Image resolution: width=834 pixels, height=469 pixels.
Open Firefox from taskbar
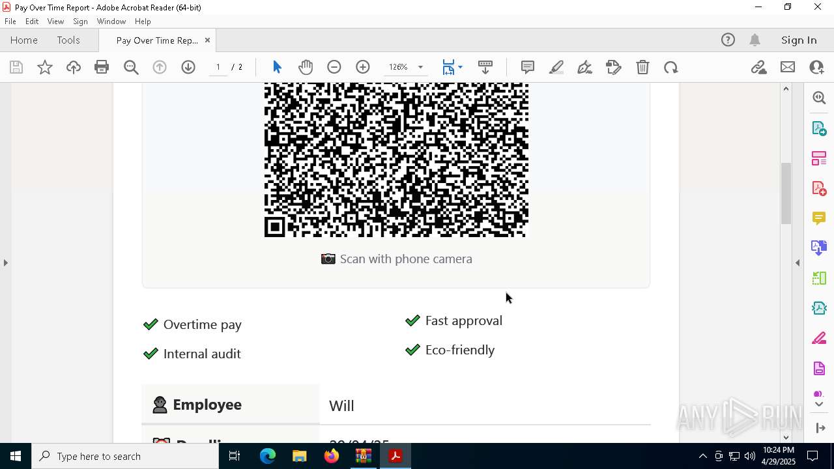click(332, 456)
